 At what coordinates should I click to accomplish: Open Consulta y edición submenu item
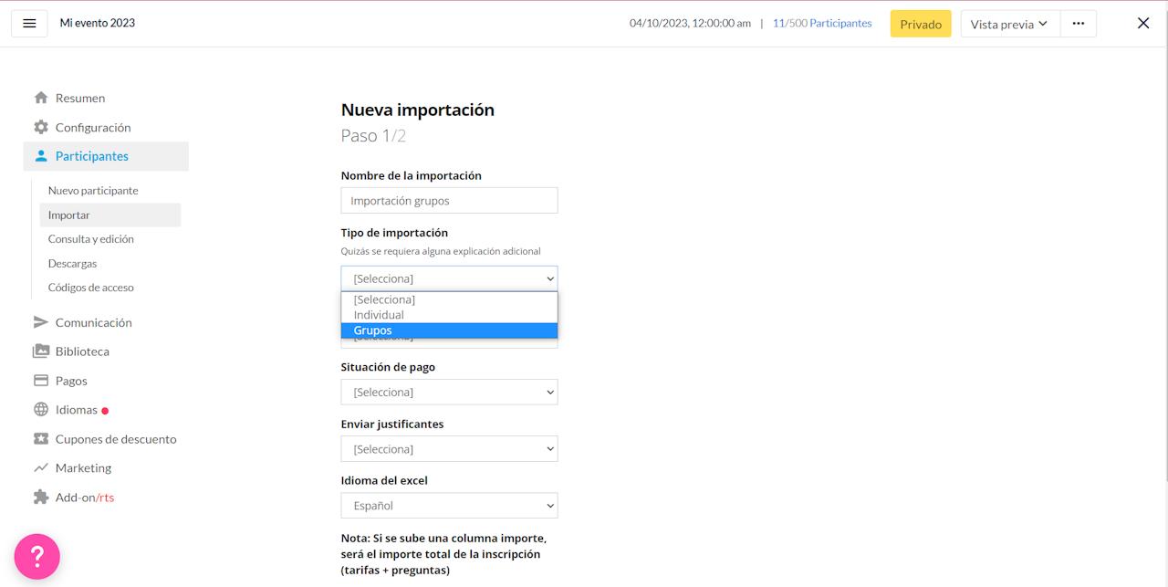coord(91,239)
